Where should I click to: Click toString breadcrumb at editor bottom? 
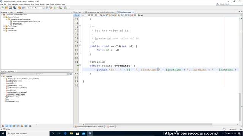coord(112,127)
